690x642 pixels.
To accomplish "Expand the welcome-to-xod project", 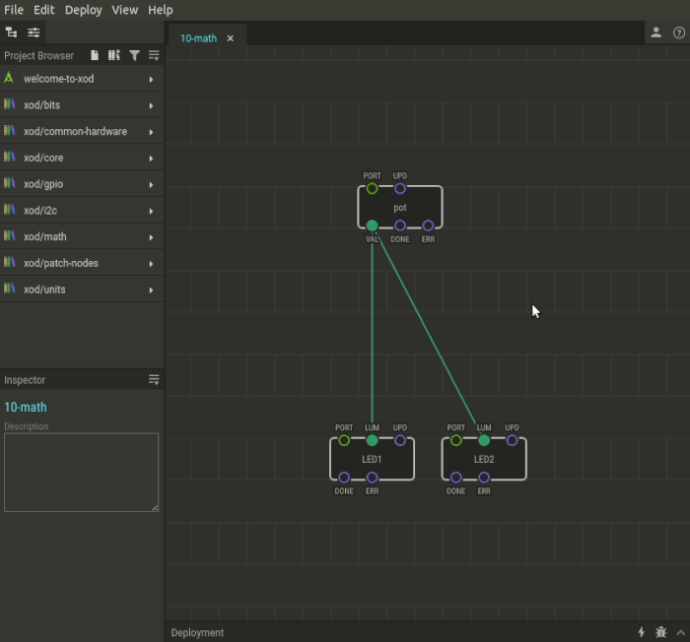I will pos(151,79).
